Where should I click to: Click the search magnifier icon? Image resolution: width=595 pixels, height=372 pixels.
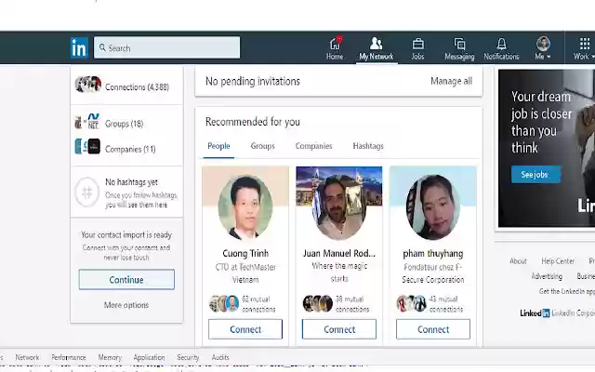(102, 47)
